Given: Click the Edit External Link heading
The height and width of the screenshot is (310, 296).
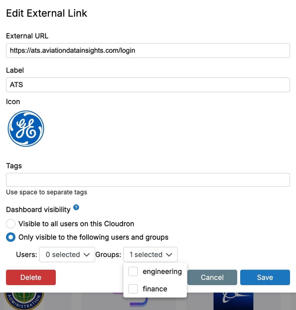Looking at the screenshot, I should (x=47, y=13).
